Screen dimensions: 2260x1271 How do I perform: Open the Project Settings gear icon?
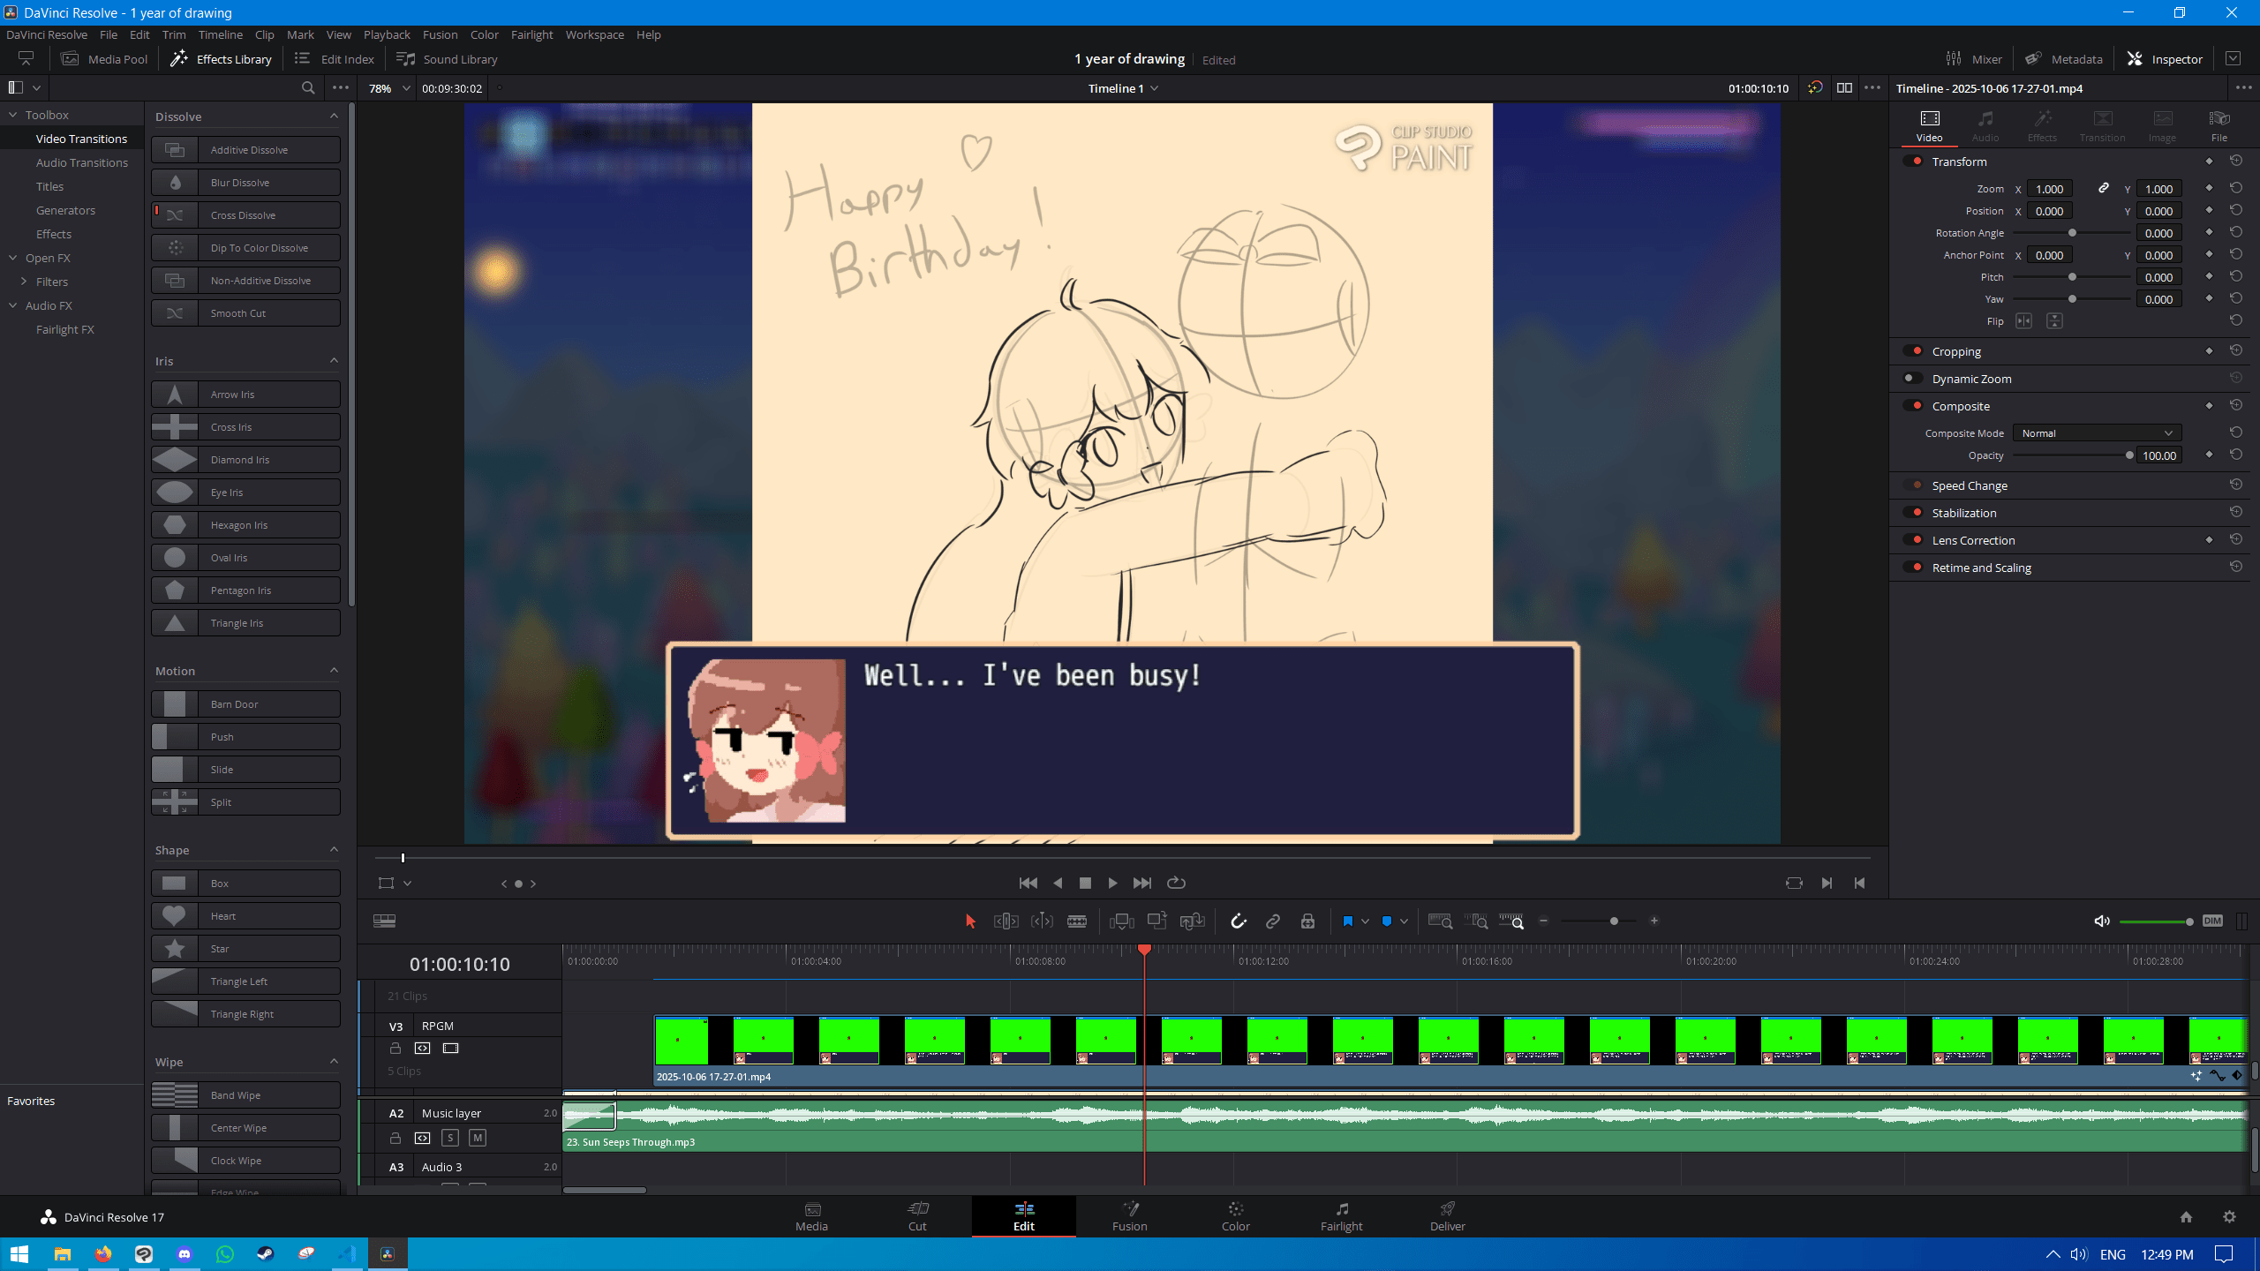(x=2229, y=1216)
